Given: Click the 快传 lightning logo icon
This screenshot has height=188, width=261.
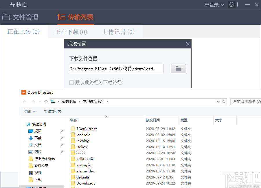Looking at the screenshot, I should click(12, 5).
